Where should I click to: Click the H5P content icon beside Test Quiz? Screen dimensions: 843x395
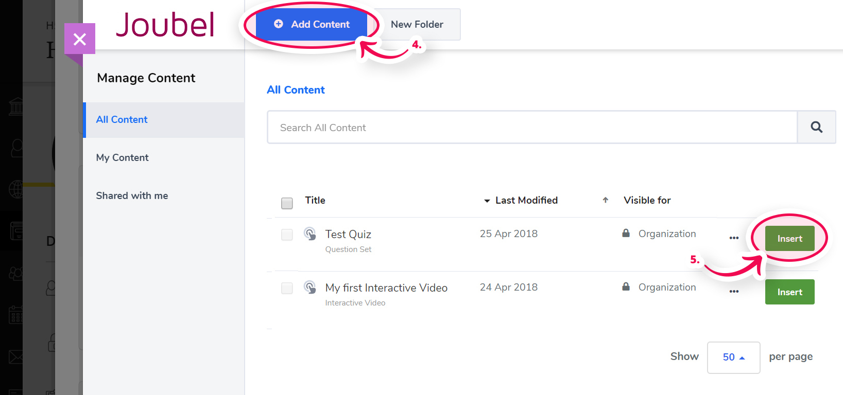(310, 234)
